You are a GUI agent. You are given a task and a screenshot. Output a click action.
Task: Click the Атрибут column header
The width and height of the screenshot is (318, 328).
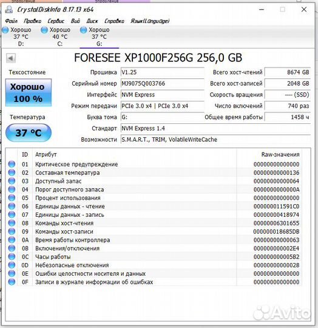click(x=134, y=155)
